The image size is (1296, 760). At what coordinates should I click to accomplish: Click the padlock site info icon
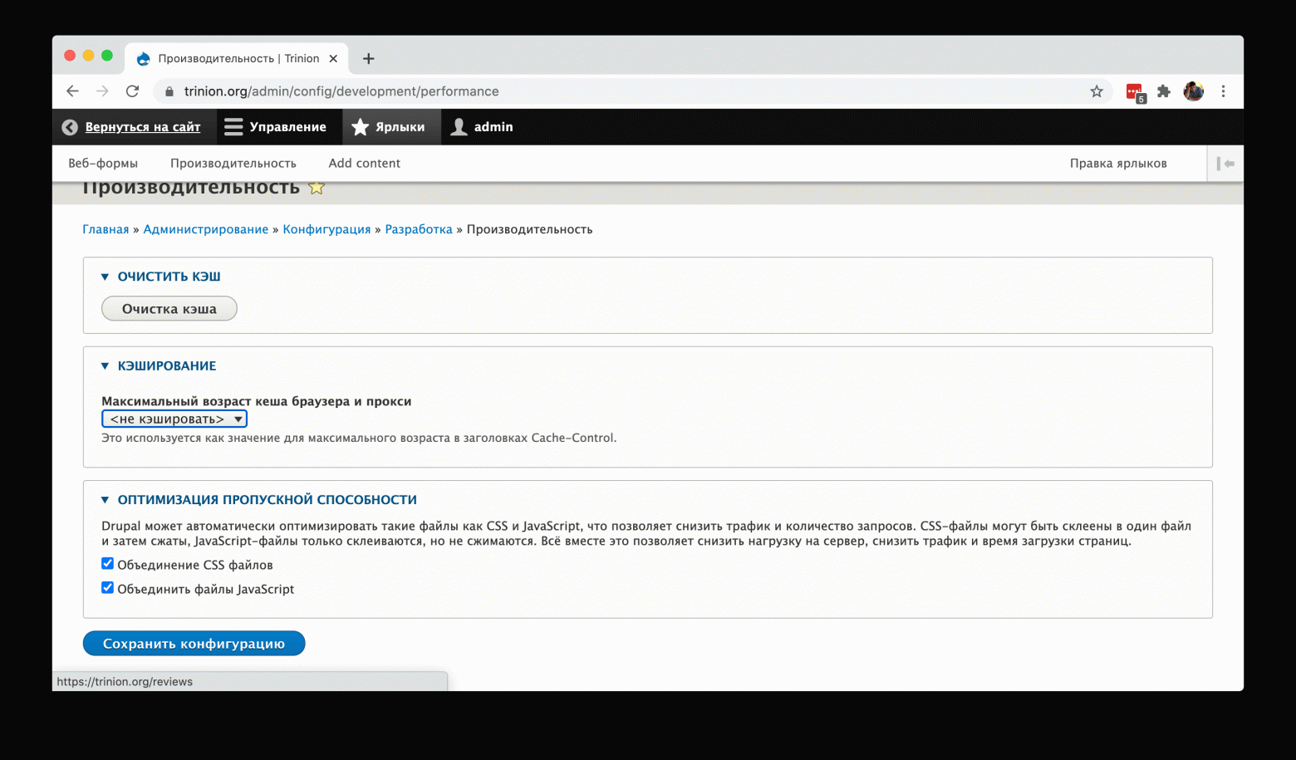(169, 91)
